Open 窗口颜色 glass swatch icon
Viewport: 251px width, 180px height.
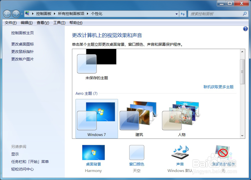[137, 152]
